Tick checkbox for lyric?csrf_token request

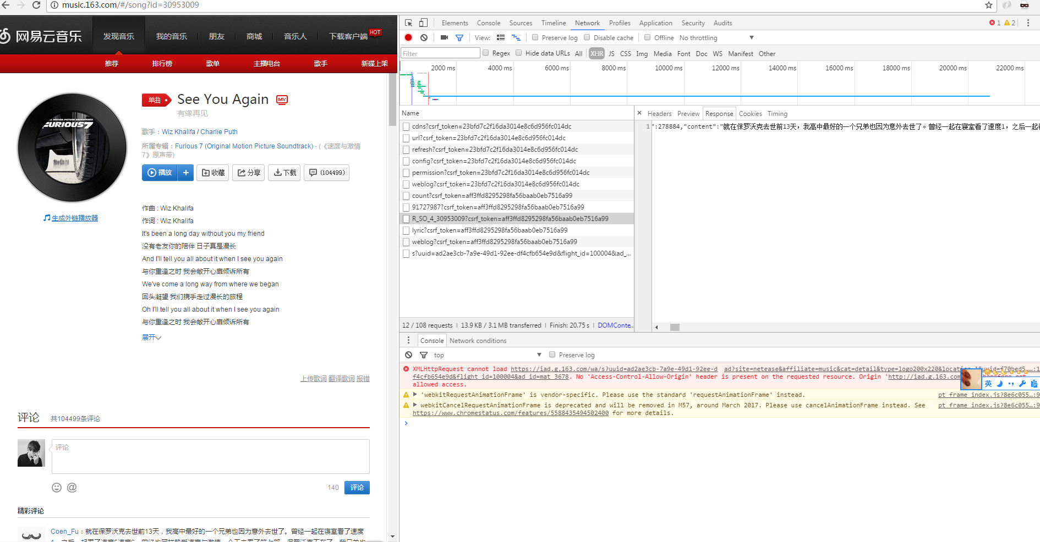[406, 230]
